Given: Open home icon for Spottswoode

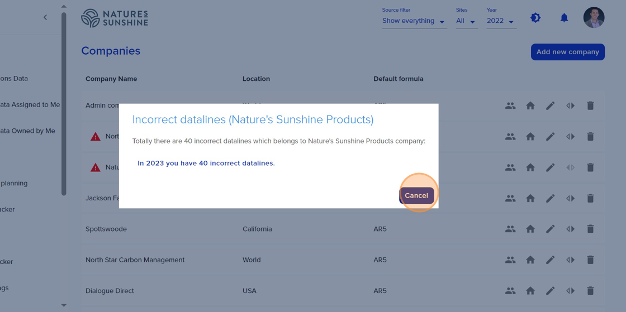Looking at the screenshot, I should click(x=530, y=229).
